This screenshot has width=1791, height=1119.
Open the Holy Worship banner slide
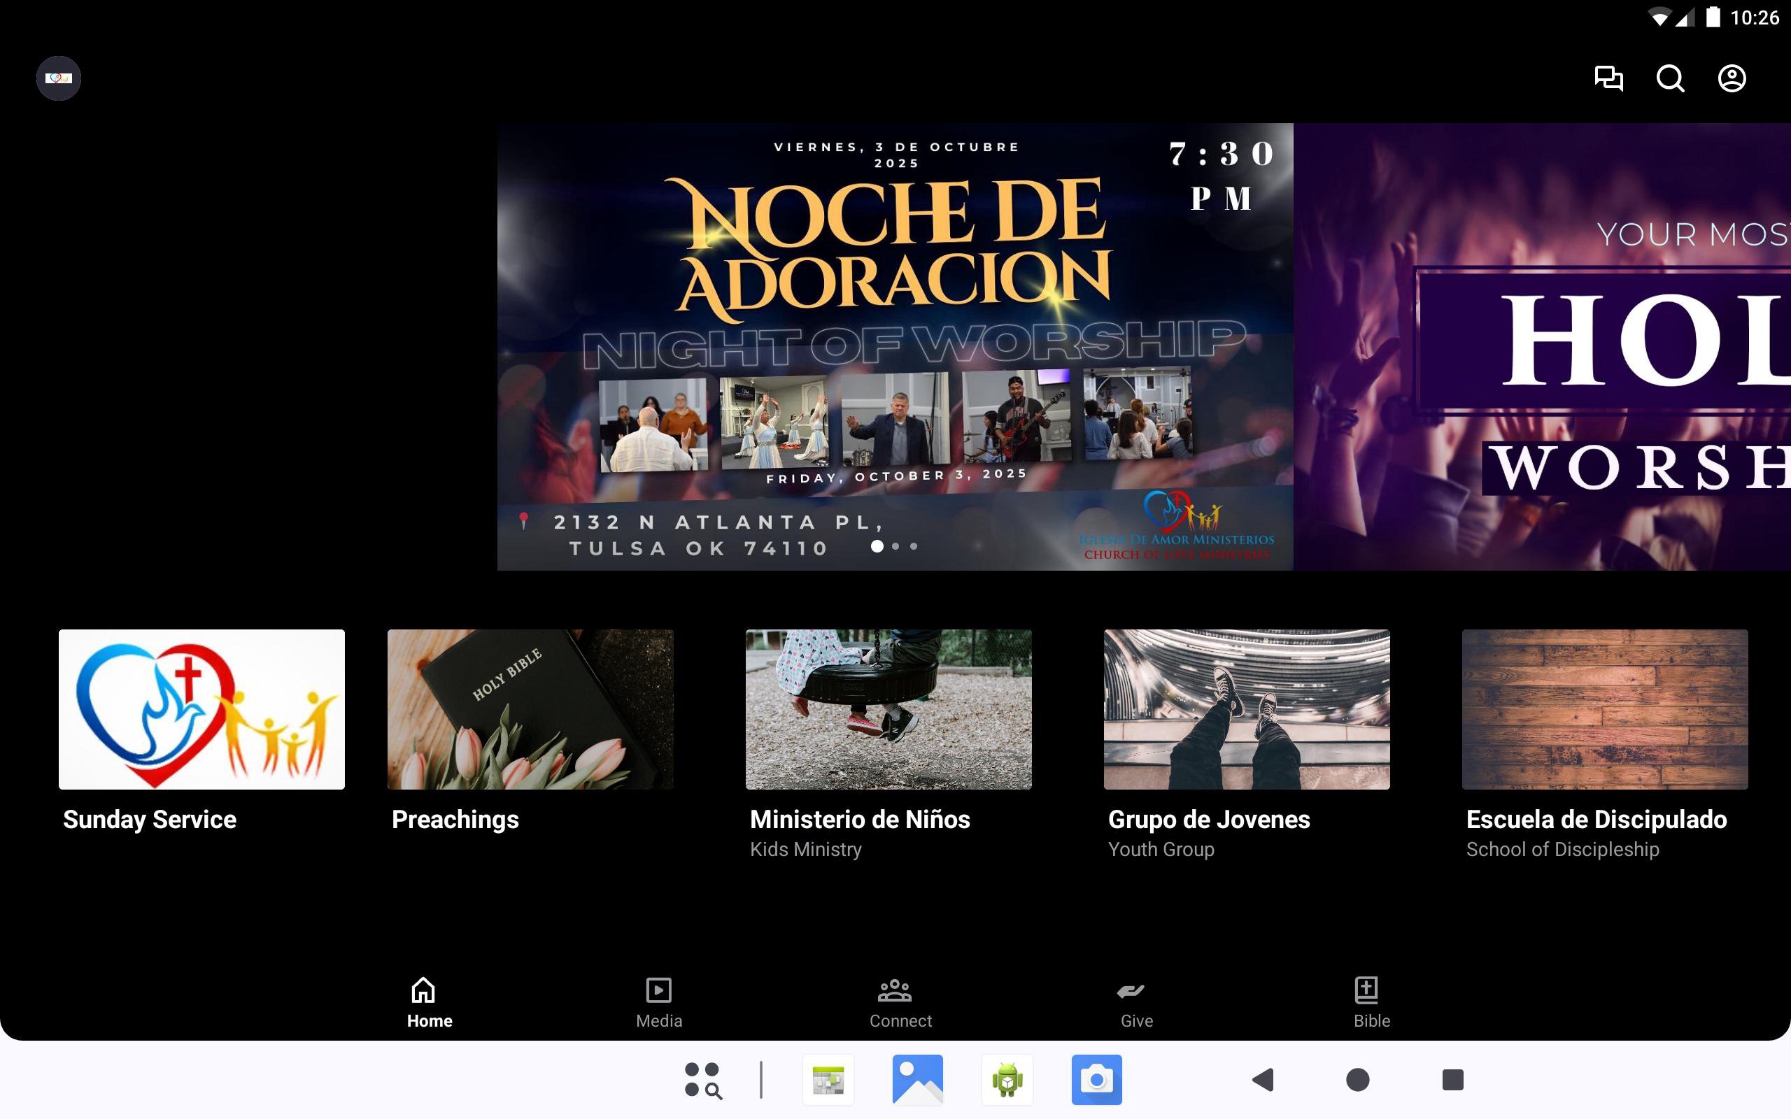[x=1542, y=346]
